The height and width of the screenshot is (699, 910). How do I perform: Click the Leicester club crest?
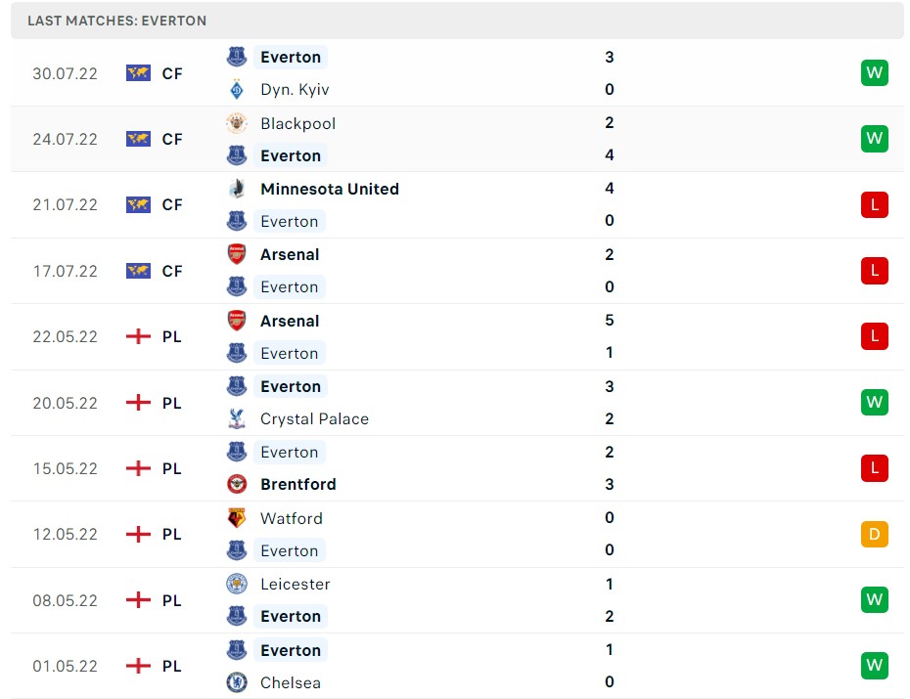point(236,584)
